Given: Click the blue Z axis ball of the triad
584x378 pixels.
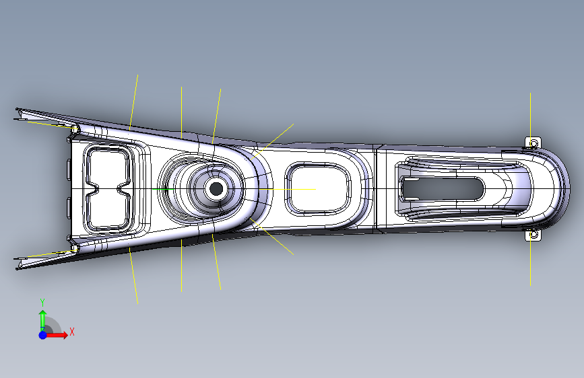Looking at the screenshot, I should point(43,335).
